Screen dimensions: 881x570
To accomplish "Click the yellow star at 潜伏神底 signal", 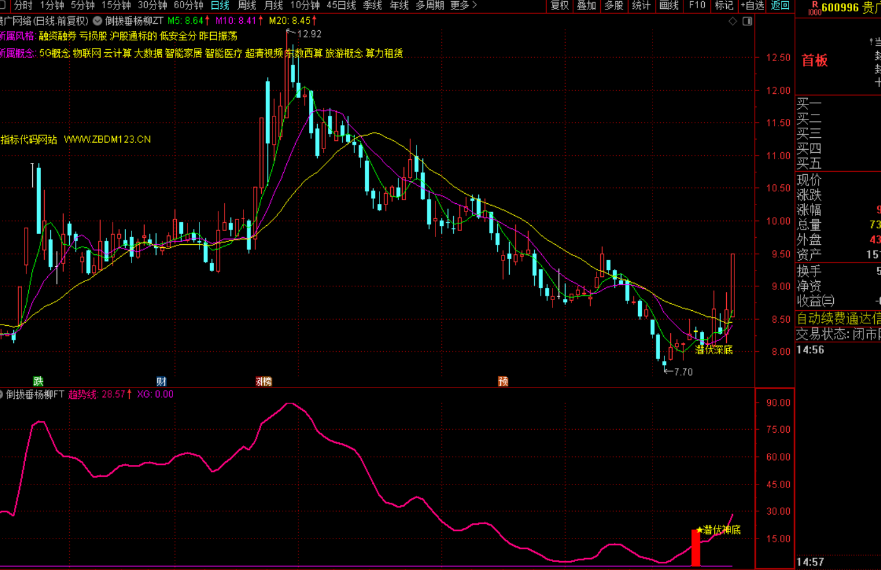I will [699, 530].
